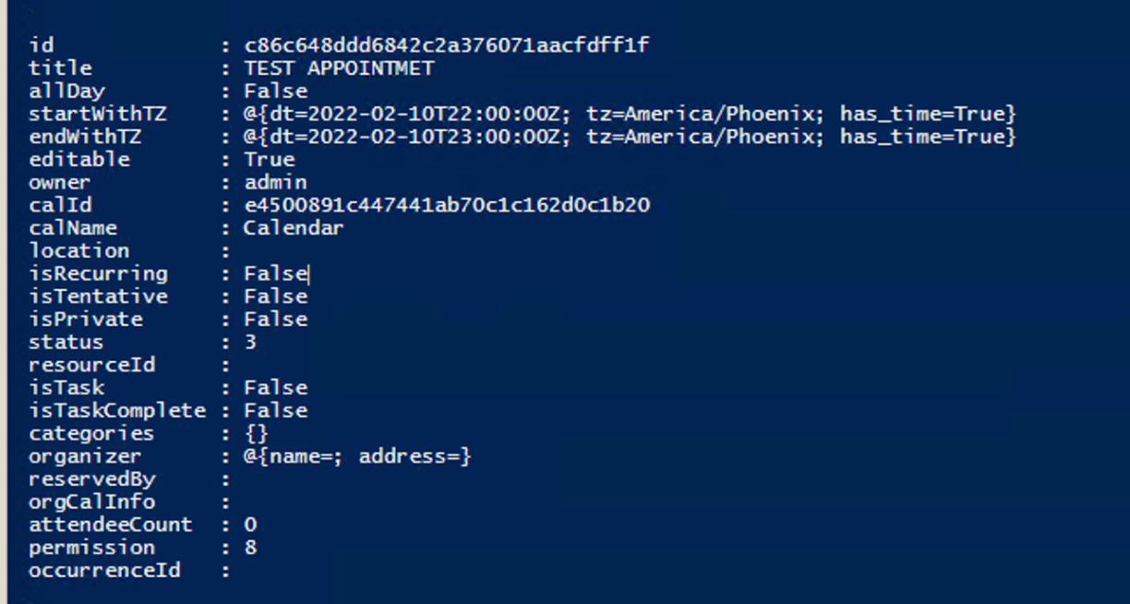Click the allDay False value
Viewport: 1130px width, 604px height.
[x=275, y=91]
